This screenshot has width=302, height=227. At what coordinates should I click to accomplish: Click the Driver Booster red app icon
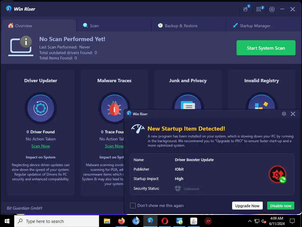(x=278, y=174)
